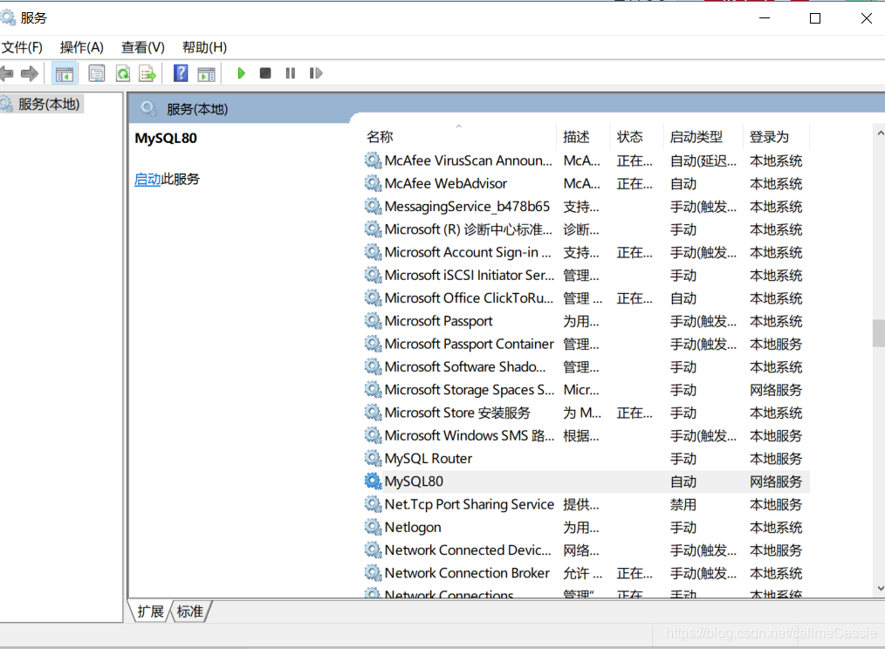
Task: Select the MySQL80 service gear icon
Action: click(373, 482)
